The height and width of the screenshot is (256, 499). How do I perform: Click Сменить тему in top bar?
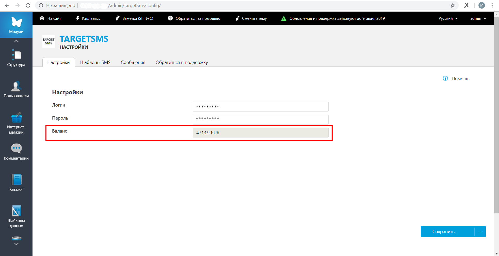(251, 18)
